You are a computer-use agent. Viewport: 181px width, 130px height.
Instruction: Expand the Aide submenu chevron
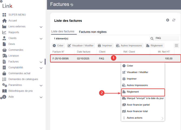coord(41,97)
